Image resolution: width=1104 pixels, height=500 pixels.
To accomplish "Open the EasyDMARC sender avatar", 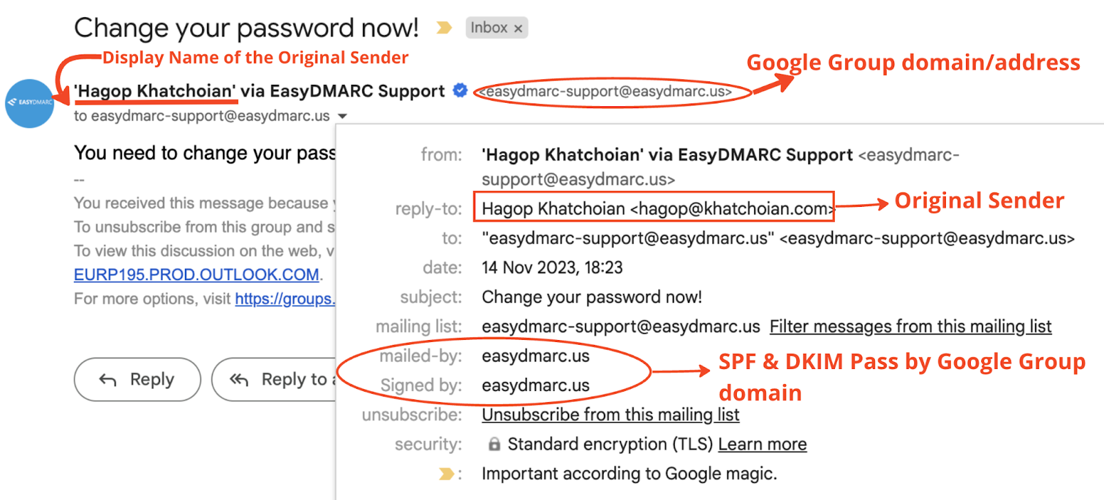I will point(30,103).
